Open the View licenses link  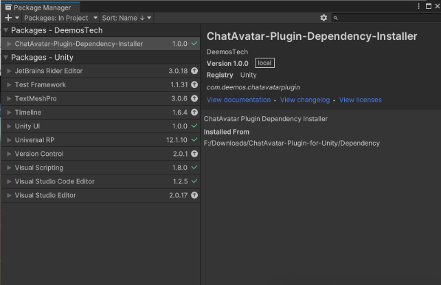tap(360, 100)
